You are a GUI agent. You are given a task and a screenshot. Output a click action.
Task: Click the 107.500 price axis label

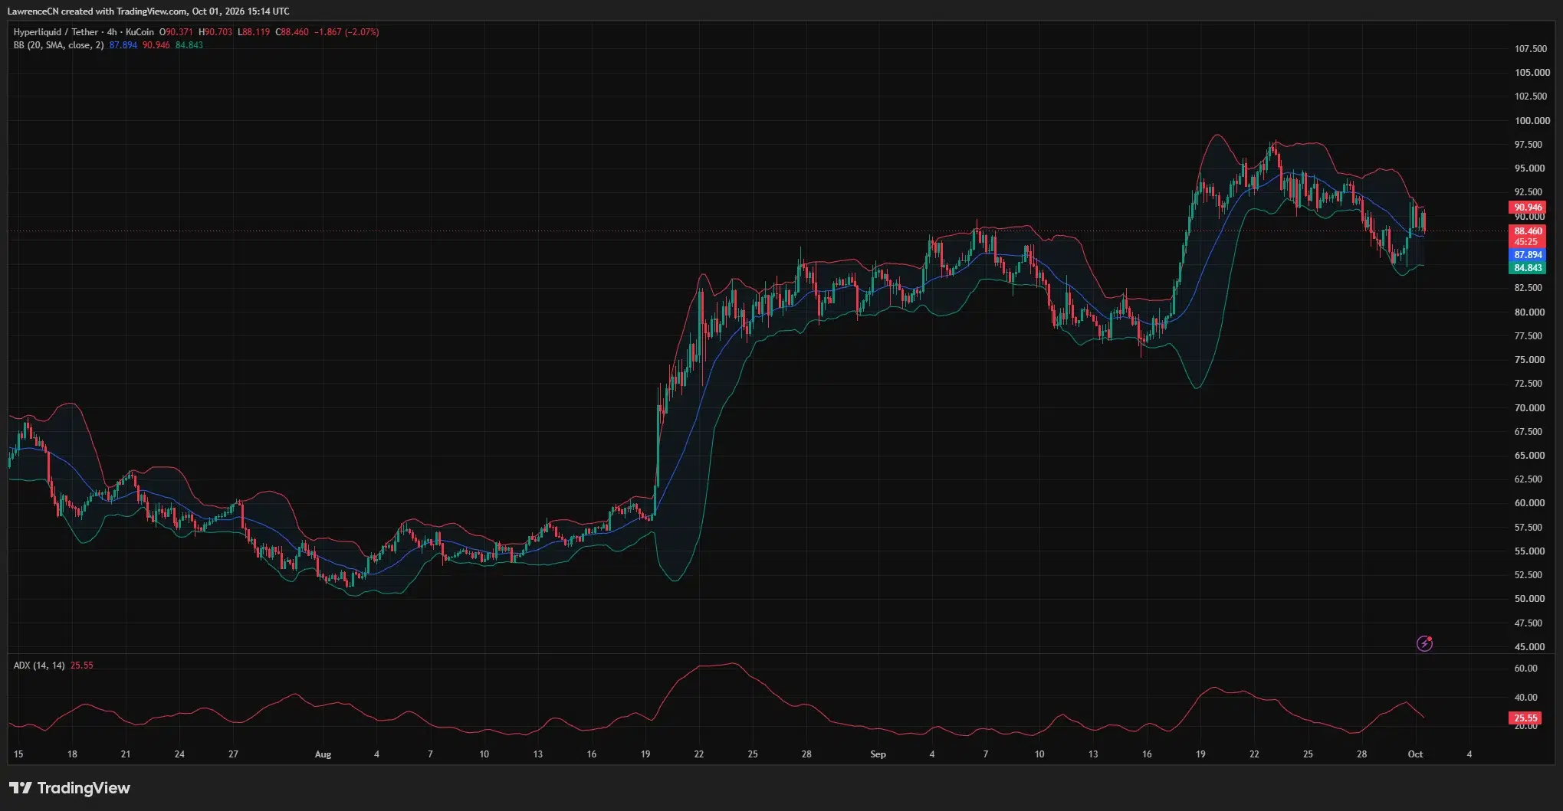point(1530,49)
